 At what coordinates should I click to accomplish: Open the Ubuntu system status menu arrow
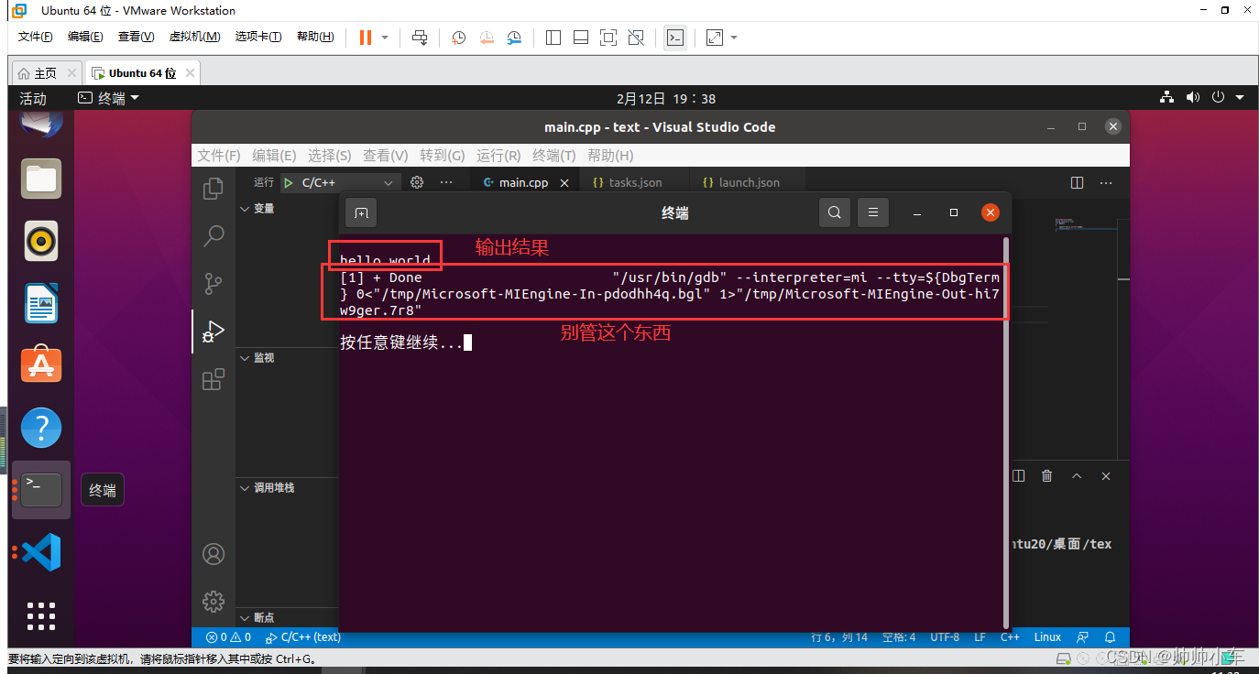coord(1240,98)
